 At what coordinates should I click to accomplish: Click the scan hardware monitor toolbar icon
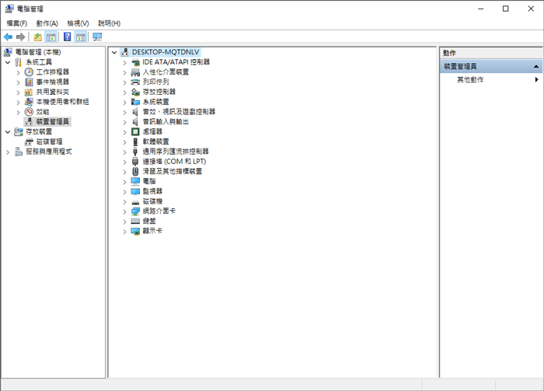pos(97,37)
